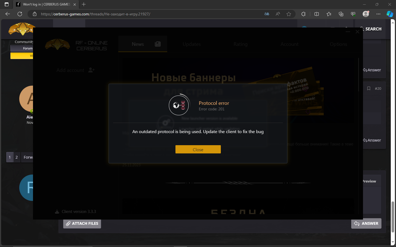Click Answer inside post #20
396x247 pixels.
372,140
